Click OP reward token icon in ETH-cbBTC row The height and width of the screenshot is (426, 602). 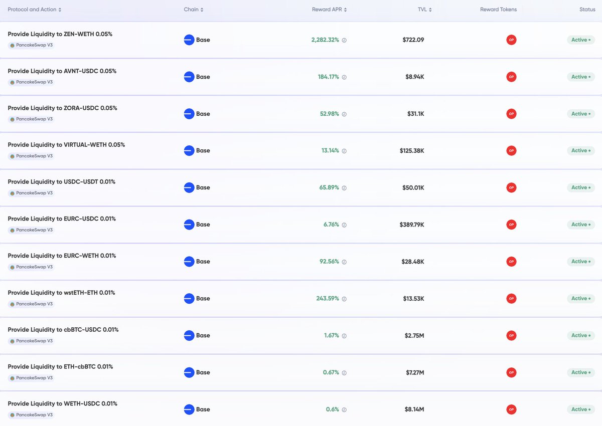(x=511, y=372)
